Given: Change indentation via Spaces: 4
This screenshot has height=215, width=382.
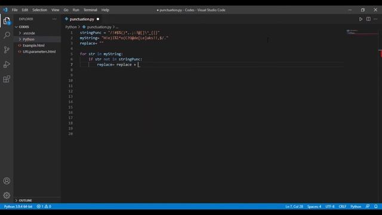Looking at the screenshot, I should click(314, 207).
